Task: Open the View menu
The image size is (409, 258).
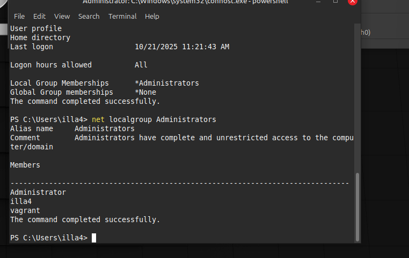Action: click(62, 16)
